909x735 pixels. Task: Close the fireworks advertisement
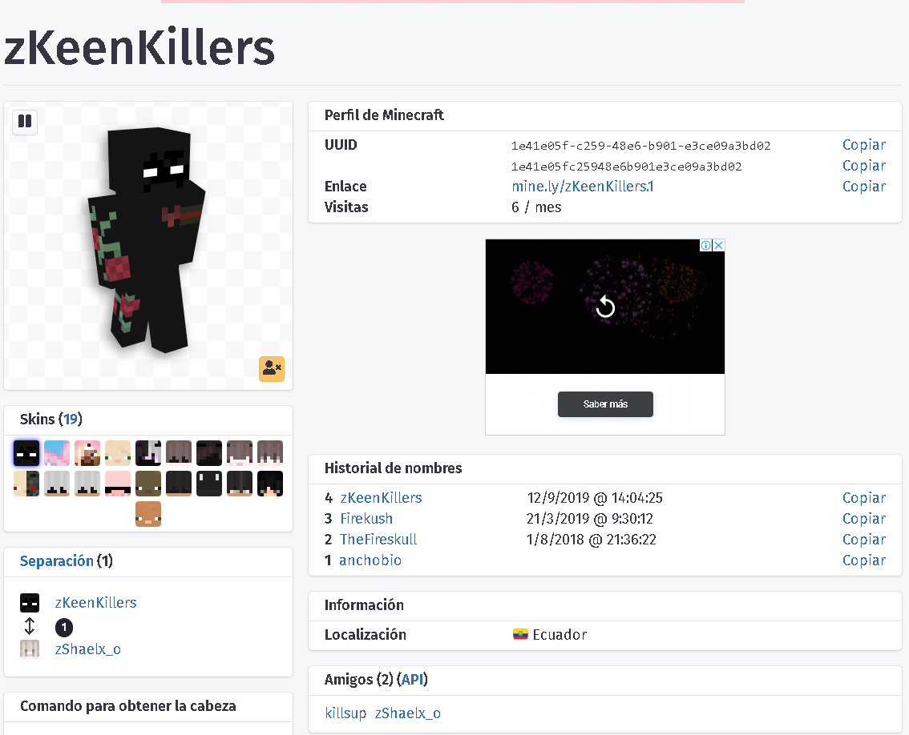tap(719, 245)
